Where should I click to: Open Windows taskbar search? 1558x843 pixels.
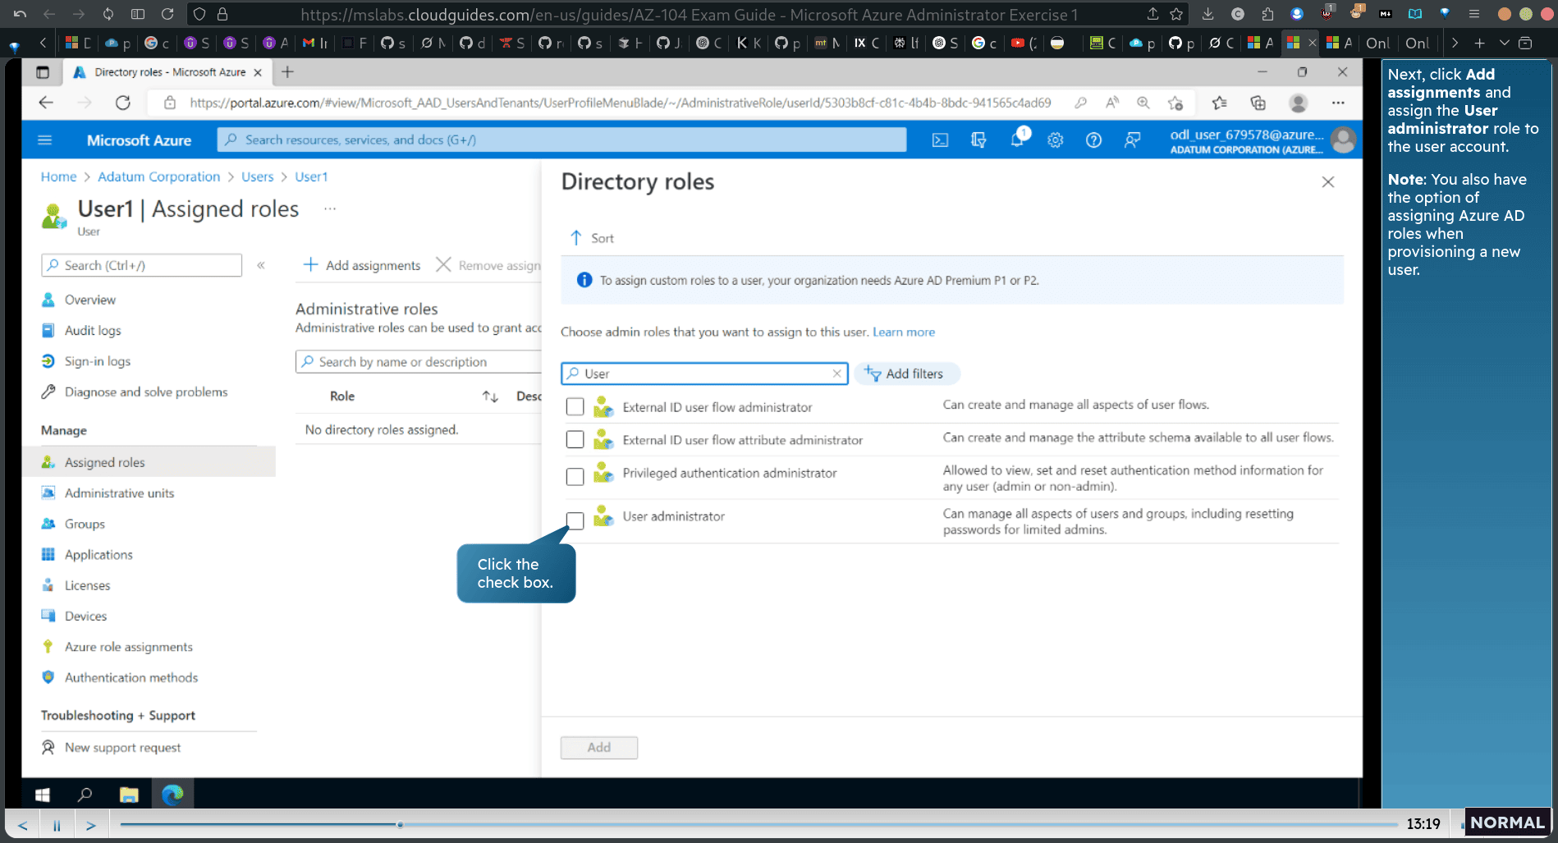tap(85, 795)
